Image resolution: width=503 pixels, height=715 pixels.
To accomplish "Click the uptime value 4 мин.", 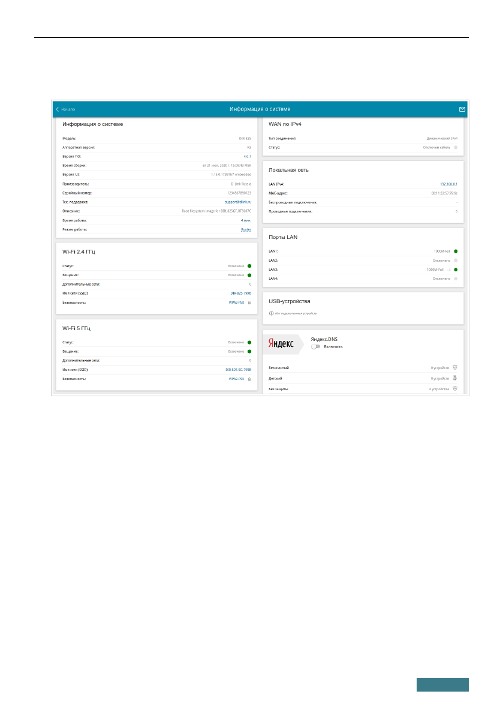I will [x=246, y=220].
